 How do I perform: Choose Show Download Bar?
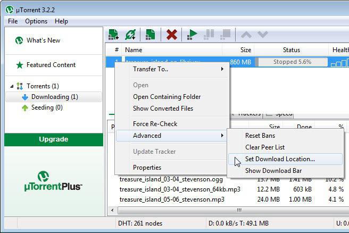point(273,171)
